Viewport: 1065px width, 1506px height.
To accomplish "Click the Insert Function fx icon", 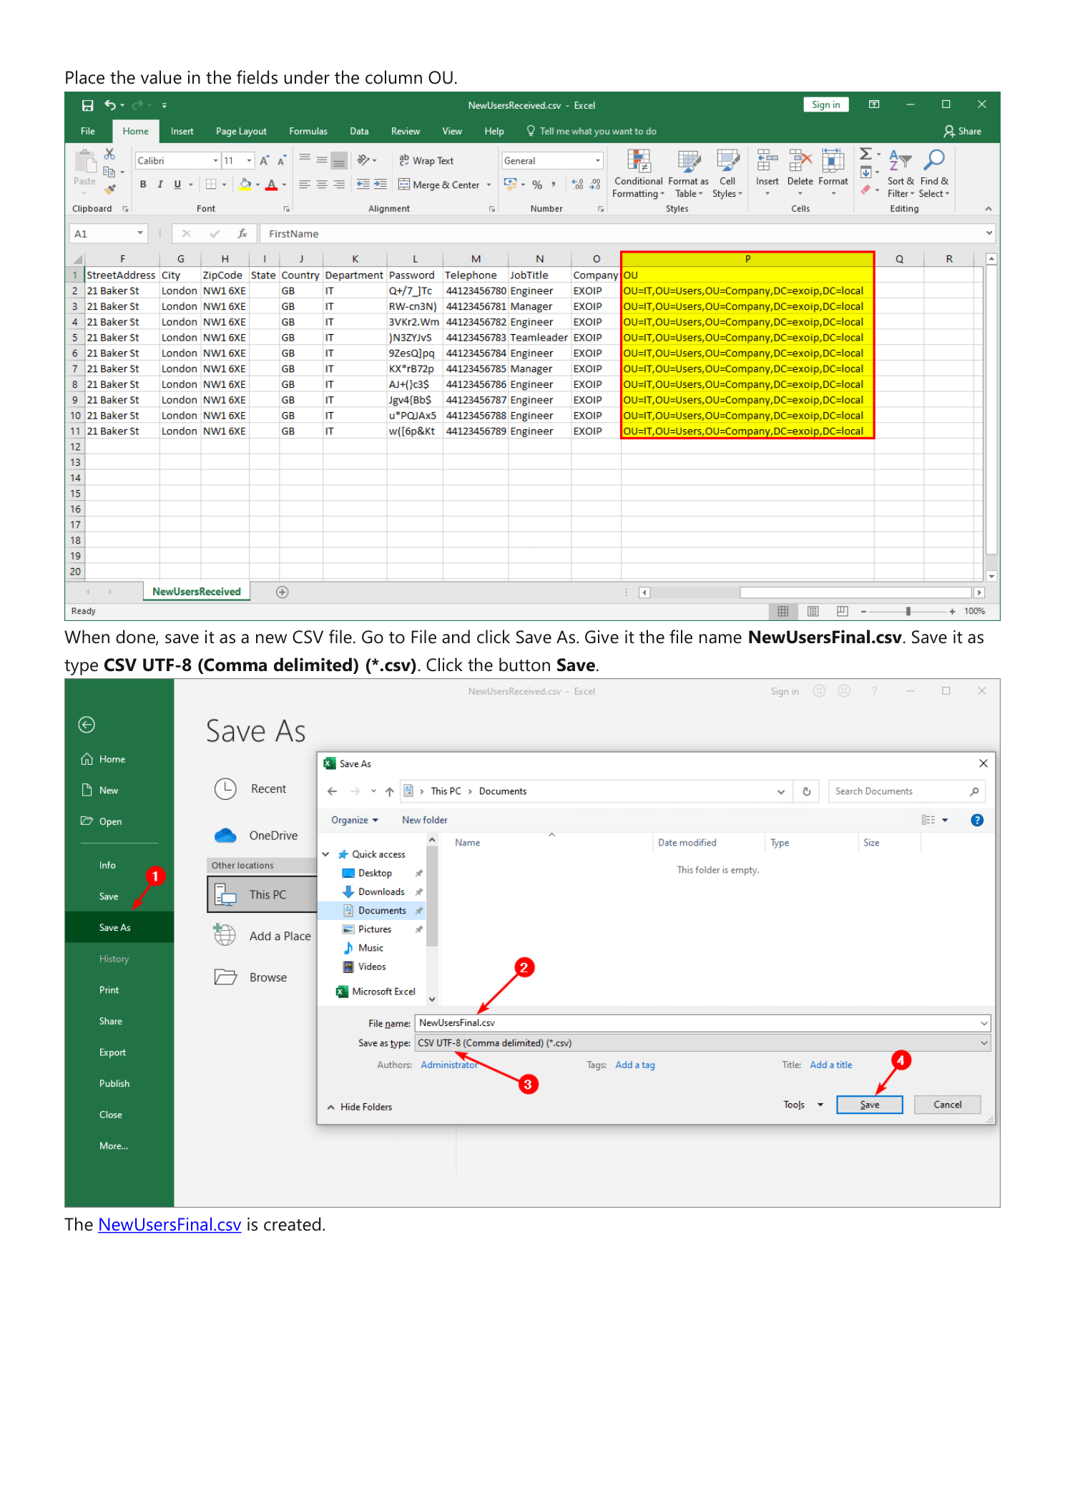I will coord(242,234).
